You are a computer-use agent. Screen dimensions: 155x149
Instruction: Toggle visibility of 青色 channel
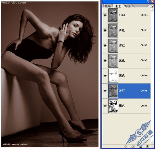click(105, 30)
